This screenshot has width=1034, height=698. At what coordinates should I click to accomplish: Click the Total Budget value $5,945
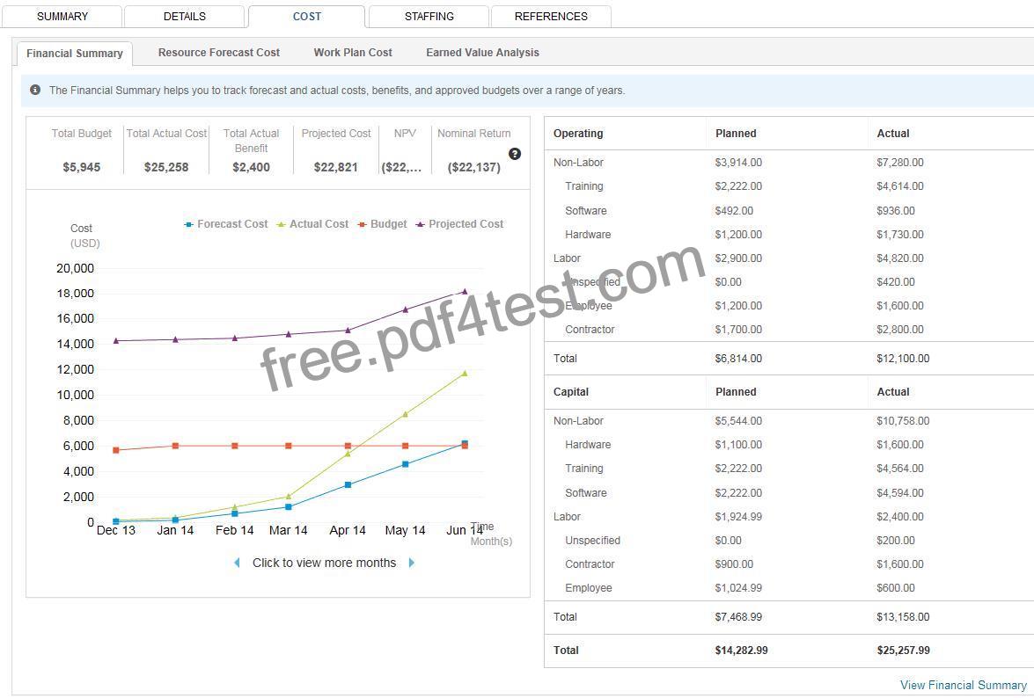pos(82,167)
